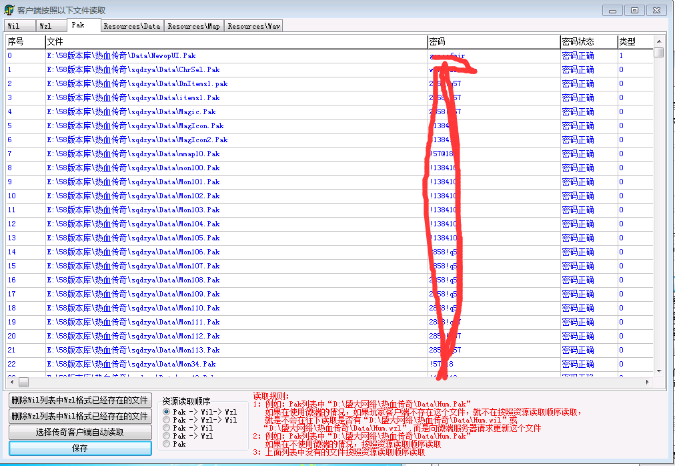Click the 保存 save button

[x=80, y=448]
